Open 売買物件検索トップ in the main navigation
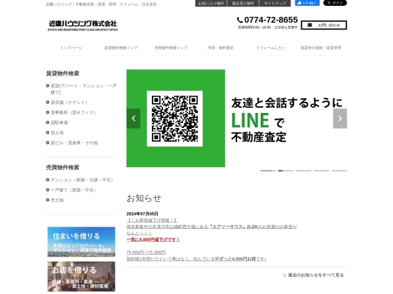 (171, 48)
